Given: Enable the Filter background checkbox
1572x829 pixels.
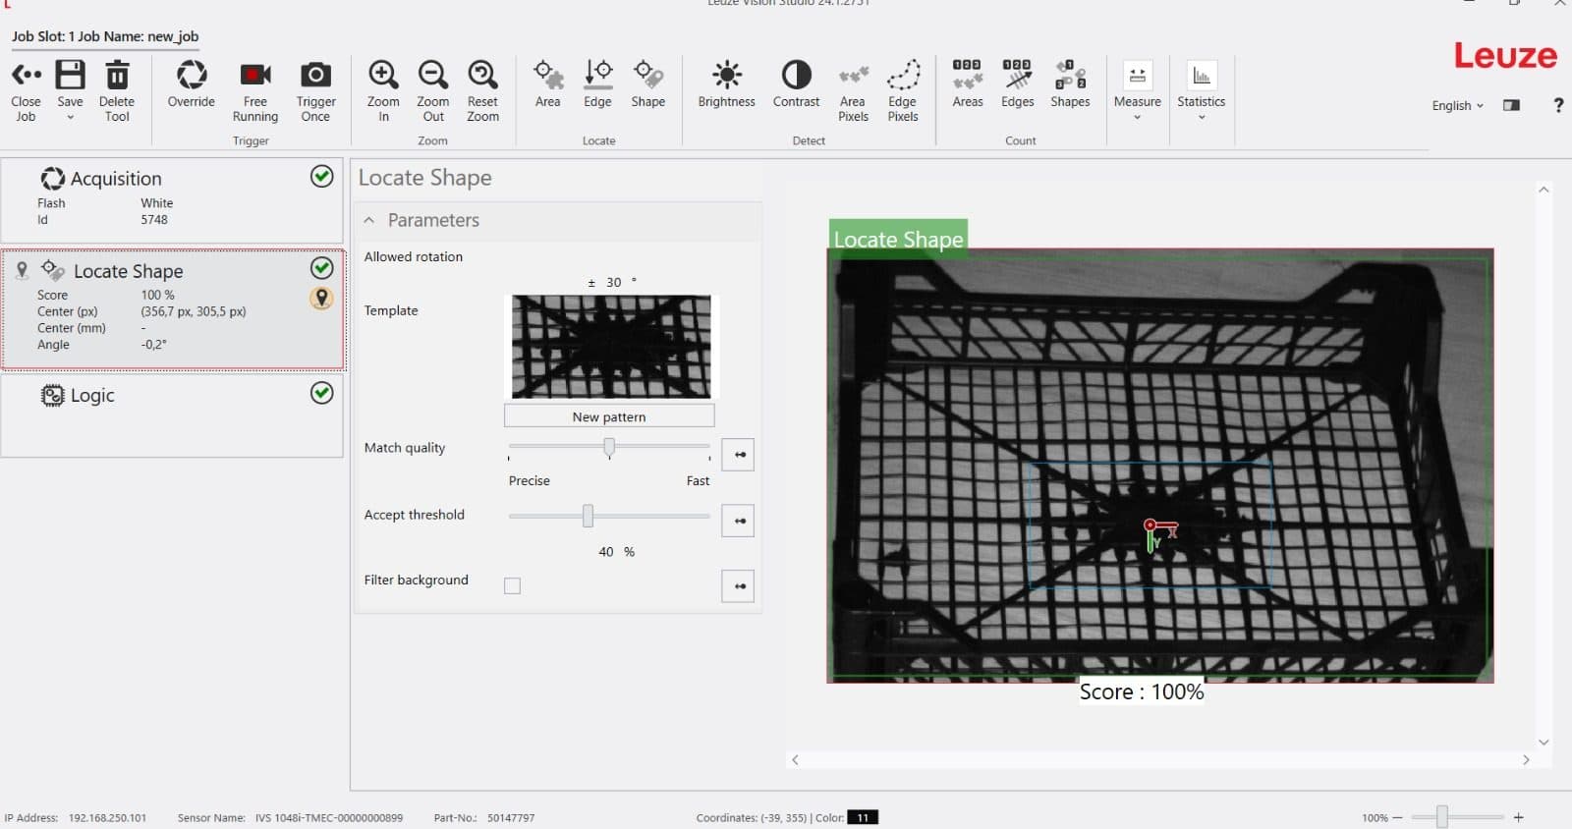Looking at the screenshot, I should point(512,586).
